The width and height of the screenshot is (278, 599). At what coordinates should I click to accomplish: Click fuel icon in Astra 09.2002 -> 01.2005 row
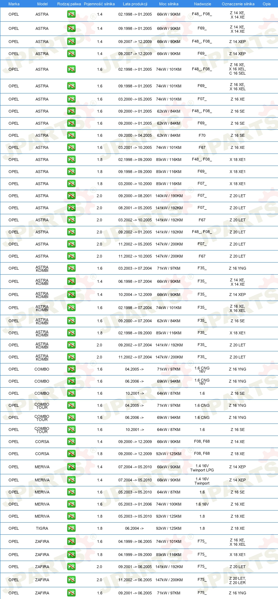tap(71, 232)
